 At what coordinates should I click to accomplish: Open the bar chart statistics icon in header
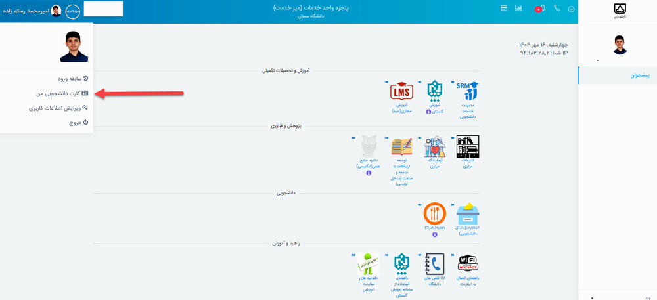(x=518, y=9)
